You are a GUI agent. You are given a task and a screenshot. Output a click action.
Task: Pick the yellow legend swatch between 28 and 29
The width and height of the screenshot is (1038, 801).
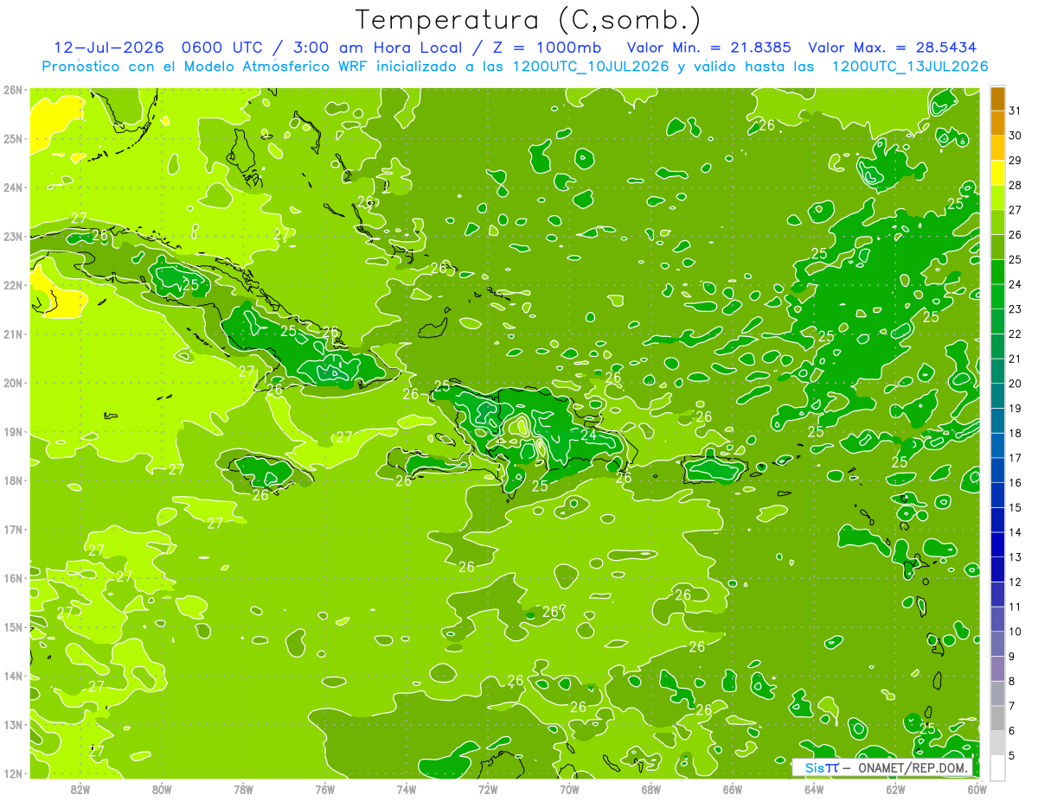[997, 172]
